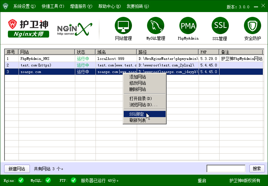Open the 系统设置 menu
The height and width of the screenshot is (186, 268).
[x=24, y=7]
